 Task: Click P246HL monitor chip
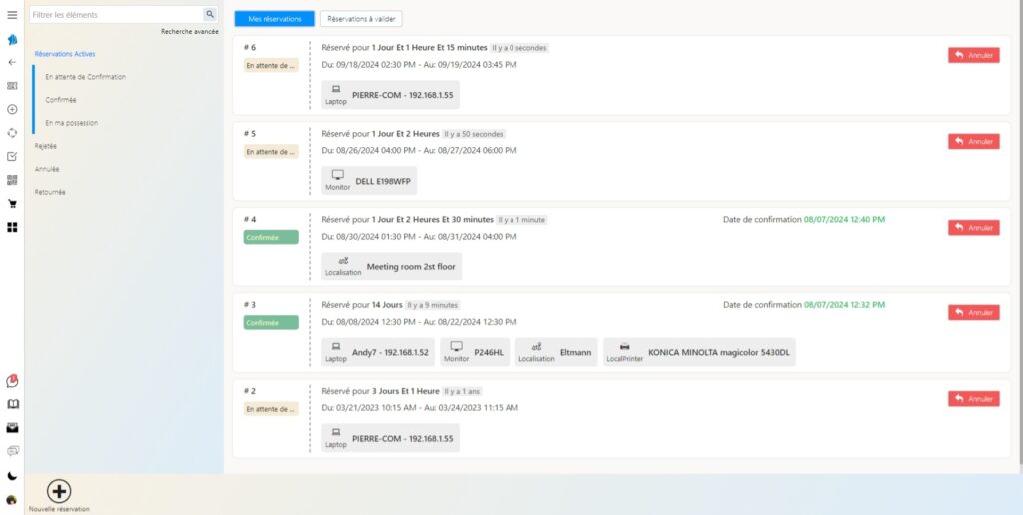pyautogui.click(x=475, y=352)
